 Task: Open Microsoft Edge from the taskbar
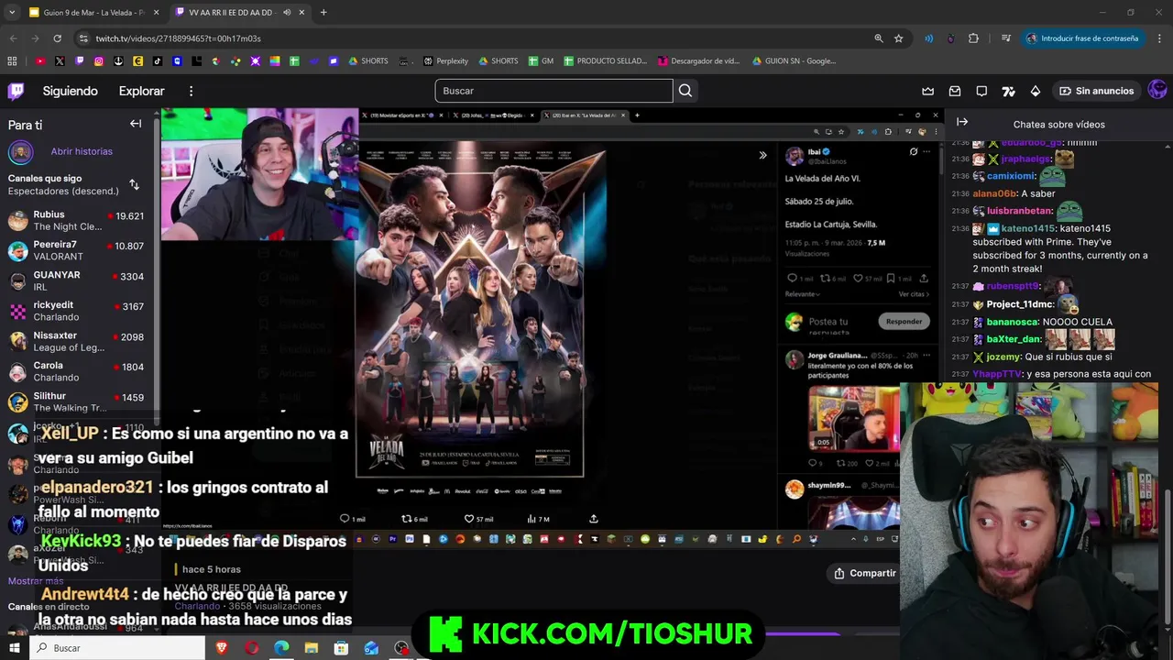coord(281,648)
